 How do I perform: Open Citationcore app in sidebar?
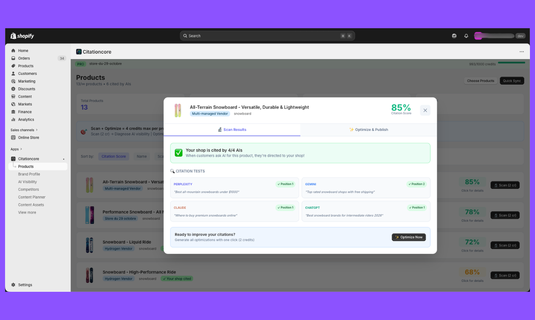pos(28,159)
